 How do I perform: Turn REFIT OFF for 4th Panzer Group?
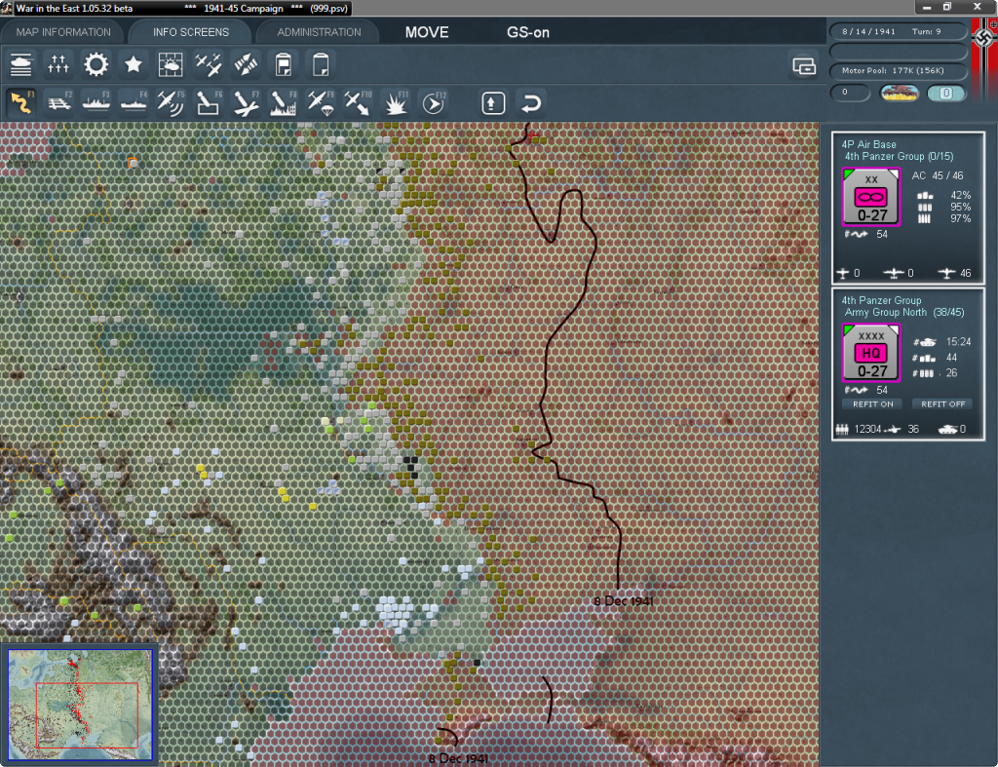[942, 404]
